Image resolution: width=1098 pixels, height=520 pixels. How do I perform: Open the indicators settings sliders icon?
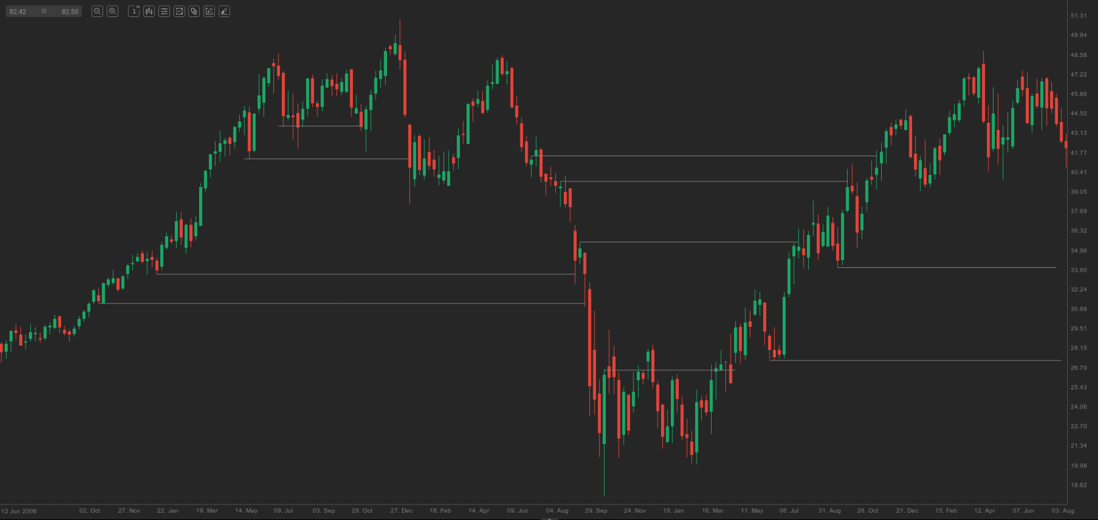pyautogui.click(x=164, y=11)
